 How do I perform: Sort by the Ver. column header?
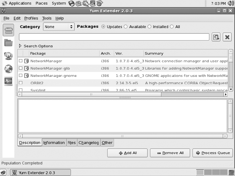(129, 53)
